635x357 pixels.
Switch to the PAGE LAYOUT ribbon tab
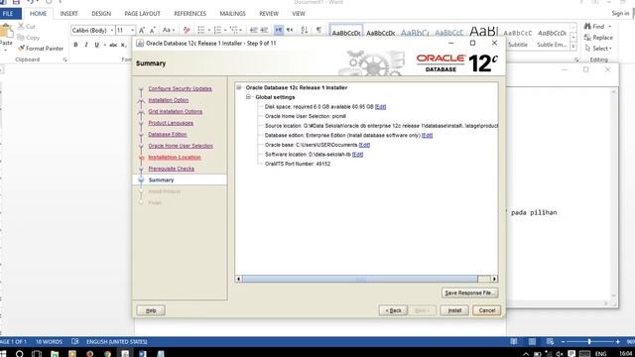click(x=142, y=13)
